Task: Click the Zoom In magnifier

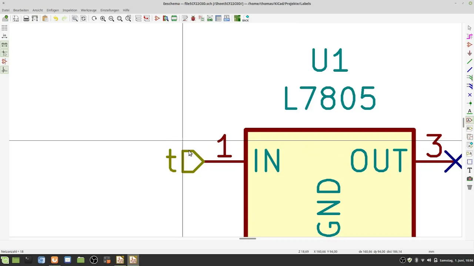Action: pos(103,18)
